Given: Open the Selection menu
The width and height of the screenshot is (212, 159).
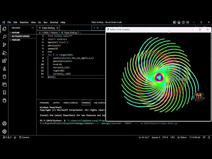Looking at the screenshot, I should point(24,22).
